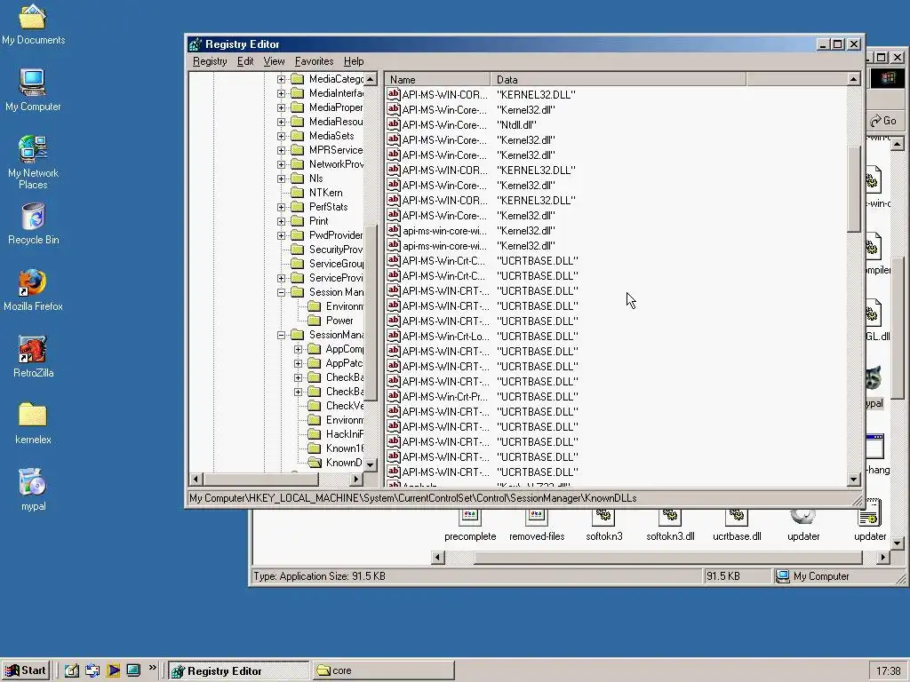Click tree pane scroll down arrow

371,464
